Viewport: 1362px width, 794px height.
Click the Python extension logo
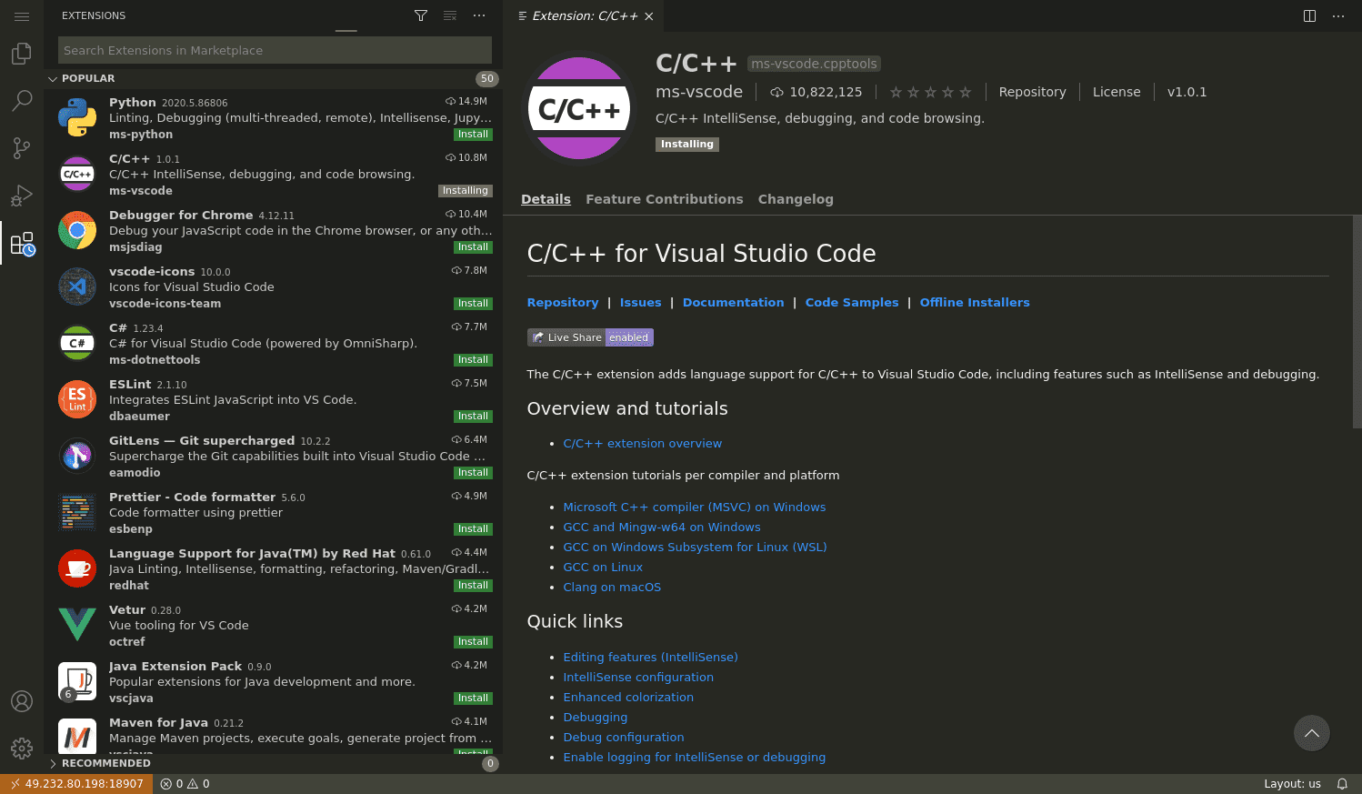[x=77, y=117]
